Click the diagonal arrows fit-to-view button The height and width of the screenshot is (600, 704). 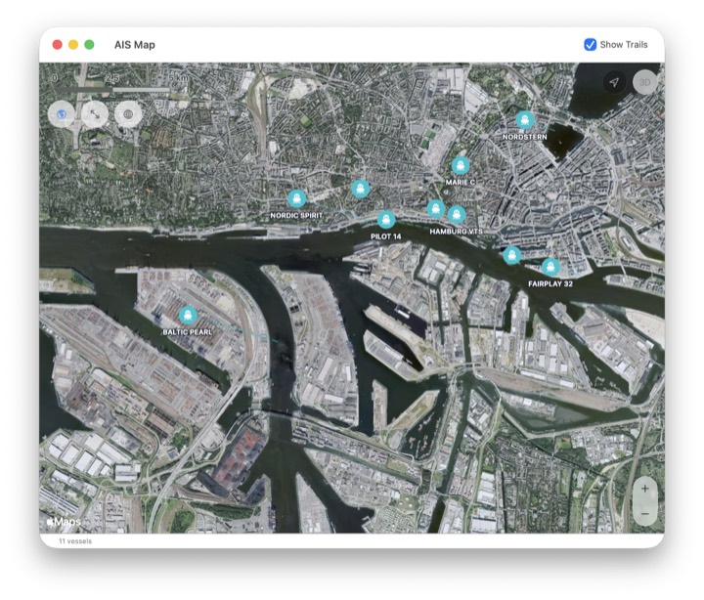pos(95,114)
